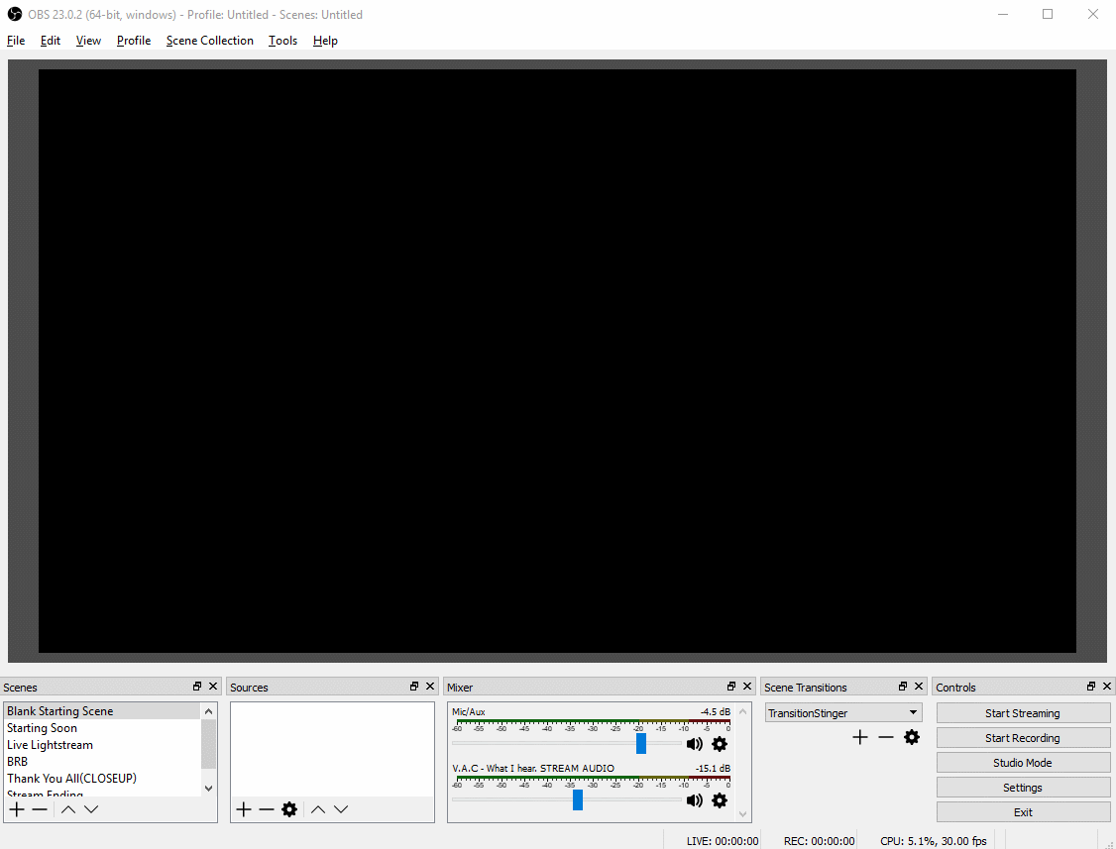The width and height of the screenshot is (1116, 849).
Task: Click the Mixer scrollbar up arrow
Action: coord(743,711)
